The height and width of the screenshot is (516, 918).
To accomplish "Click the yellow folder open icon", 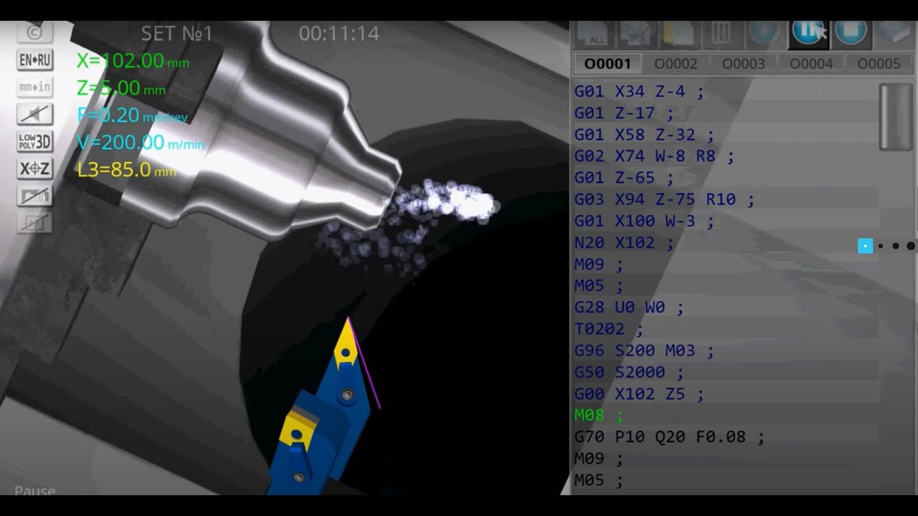I will click(678, 34).
